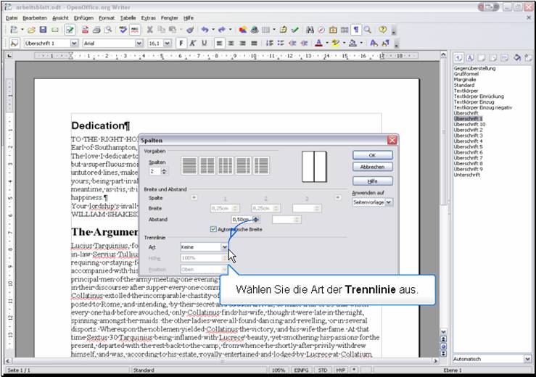
Task: Click the OK button in Spalten dialog
Action: (x=372, y=154)
